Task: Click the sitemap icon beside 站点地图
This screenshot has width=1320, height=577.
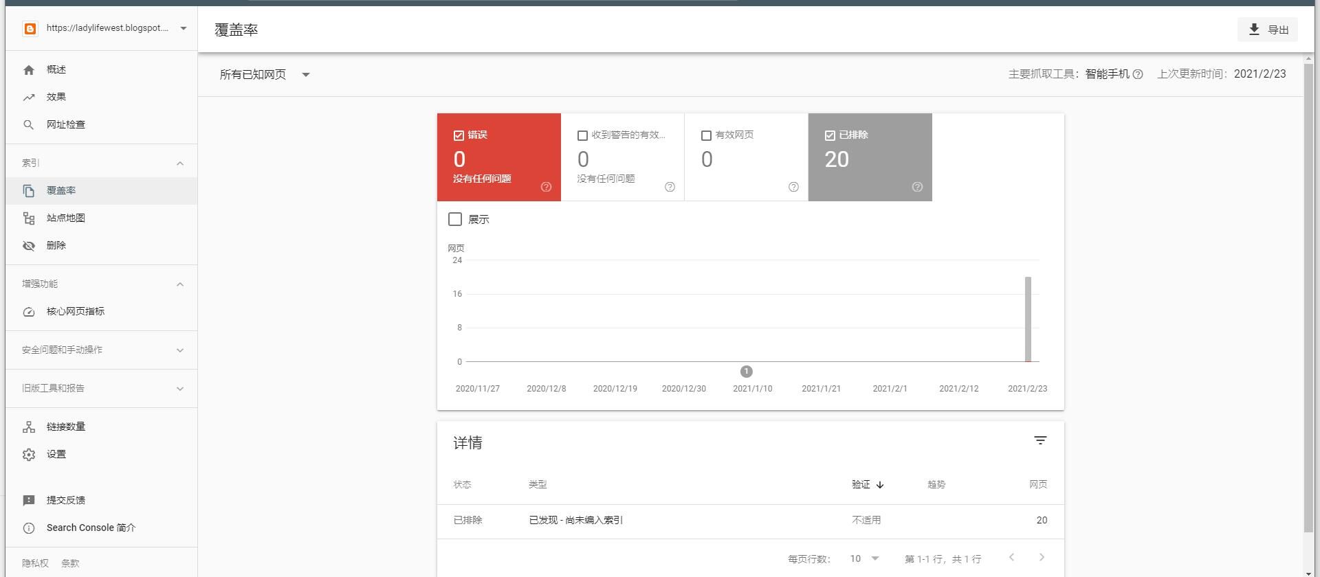Action: [x=29, y=218]
